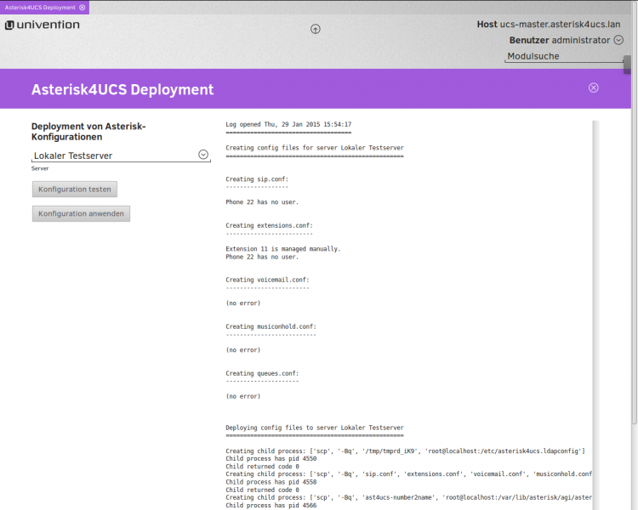Screen dimensions: 638x510
Task: Click 'Creating extensions.conf:' line
Action: [270, 225]
